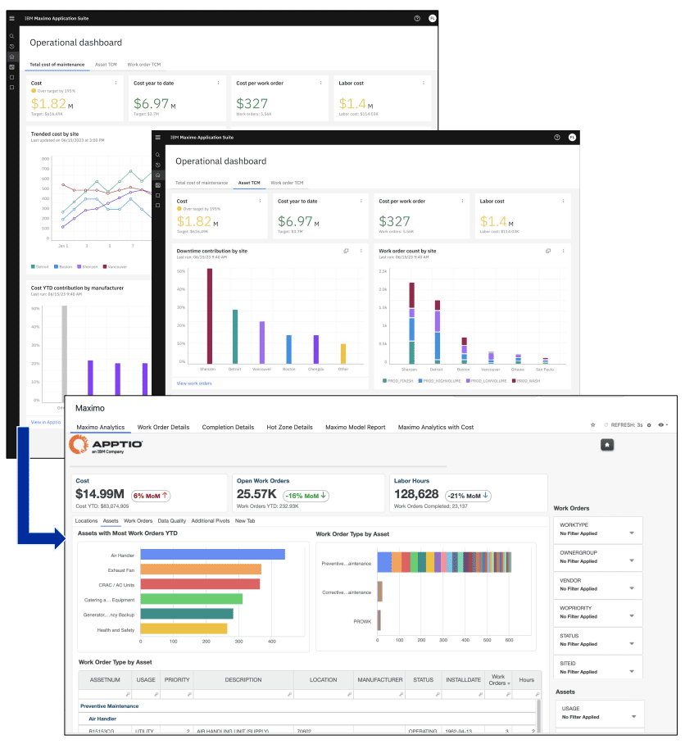Open the hamburger menu in the back window
685x744 pixels.
click(11, 18)
